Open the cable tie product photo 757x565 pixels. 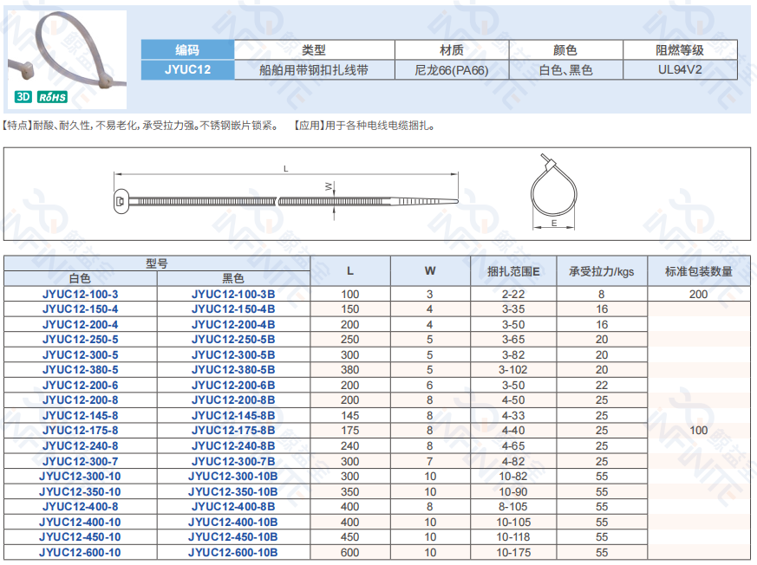point(67,59)
